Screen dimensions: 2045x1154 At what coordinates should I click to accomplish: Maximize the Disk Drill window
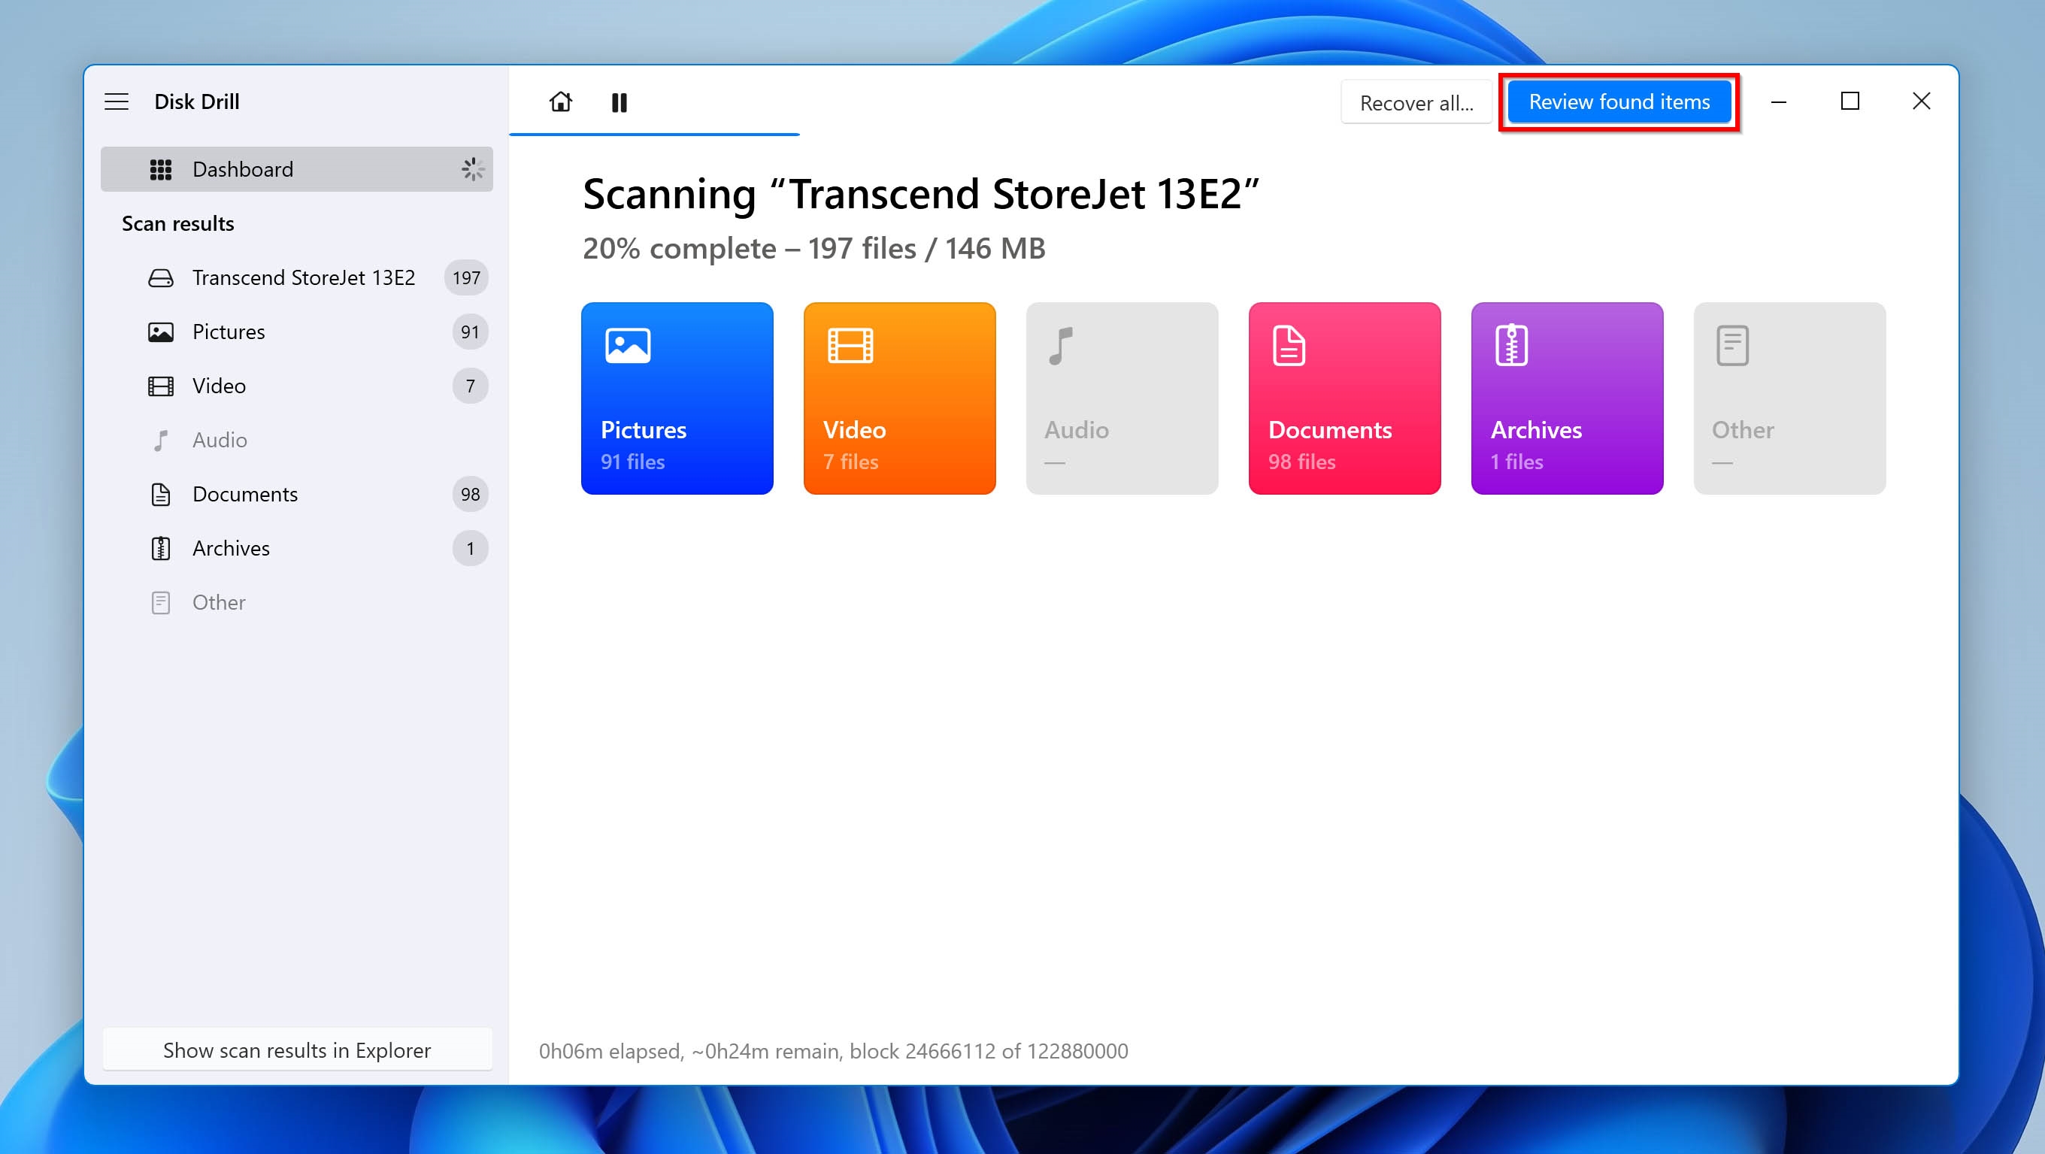point(1850,101)
